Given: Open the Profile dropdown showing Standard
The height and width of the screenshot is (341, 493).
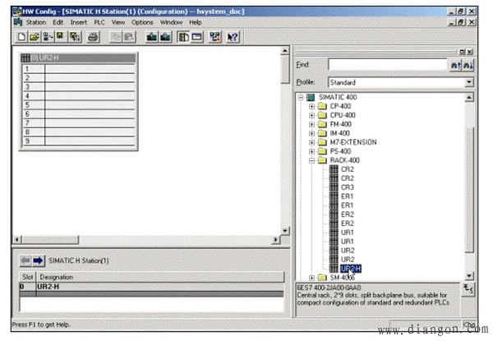Looking at the screenshot, I should coord(469,82).
